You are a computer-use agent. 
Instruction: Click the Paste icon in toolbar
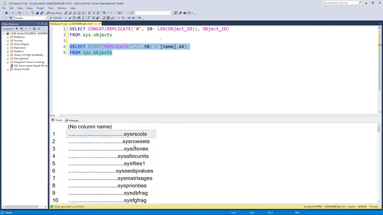click(x=98, y=13)
